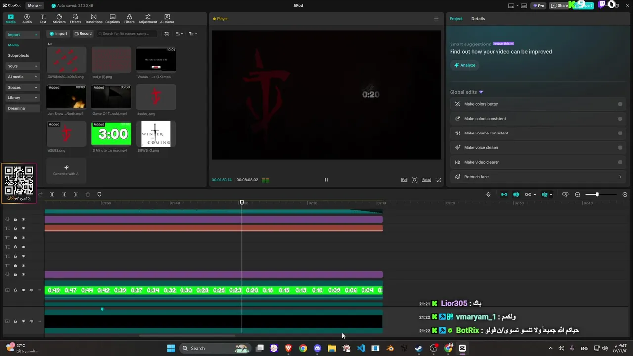Hide the orange text track
The image size is (633, 356).
pos(23,228)
